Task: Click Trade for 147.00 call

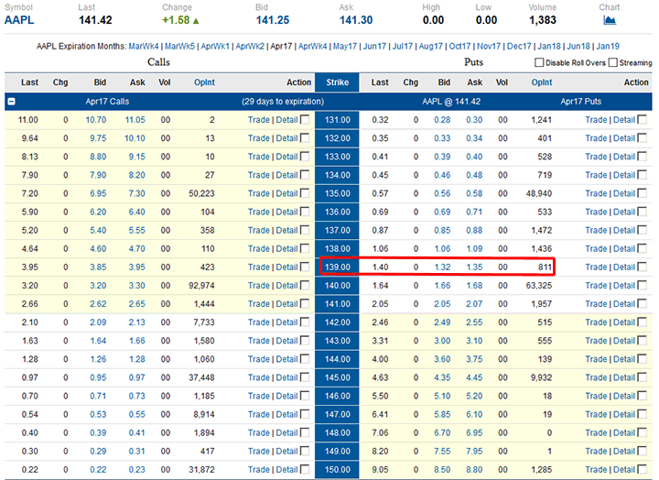Action: (258, 414)
